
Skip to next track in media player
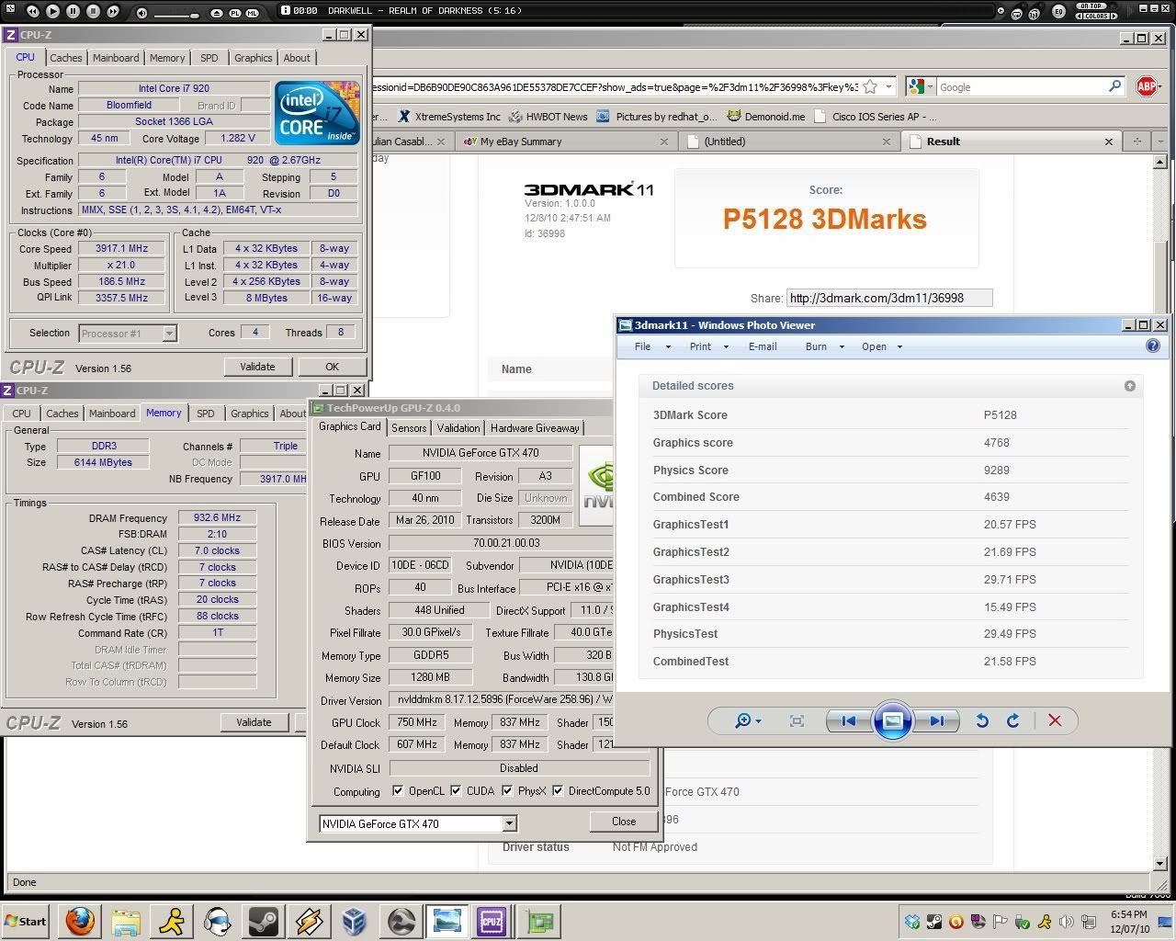(113, 11)
